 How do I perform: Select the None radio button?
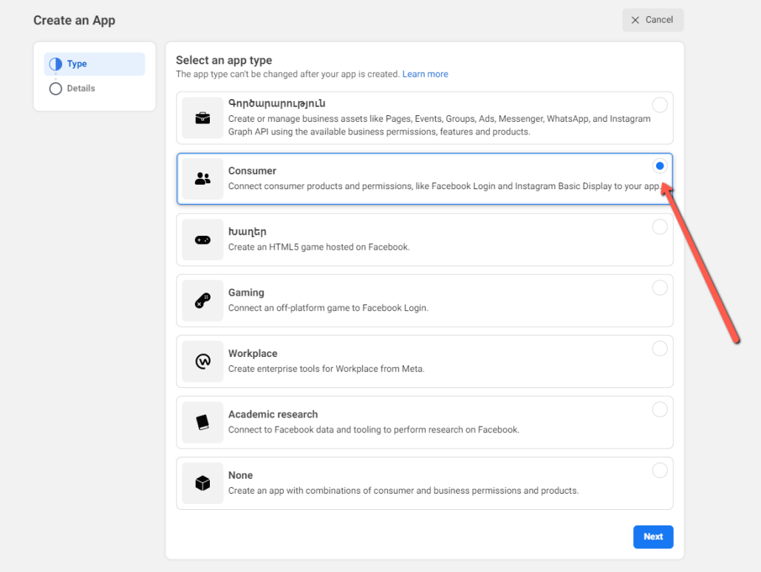(660, 470)
